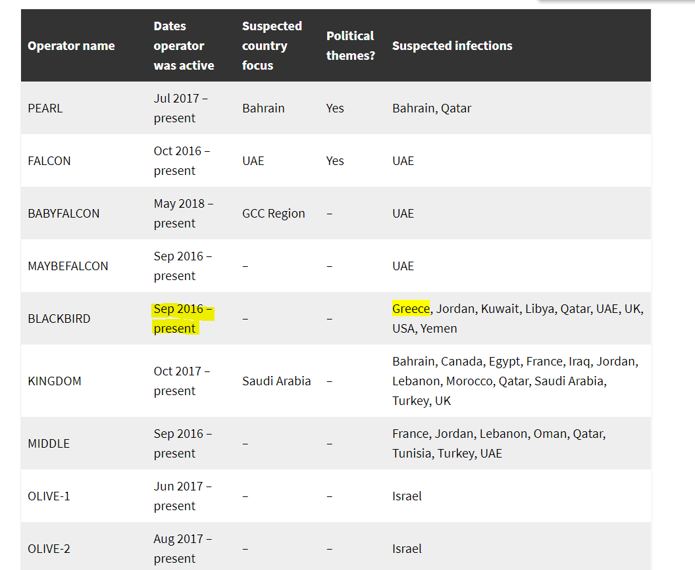Click the OLIVE-1 operator name
This screenshot has height=570, width=695.
click(49, 496)
